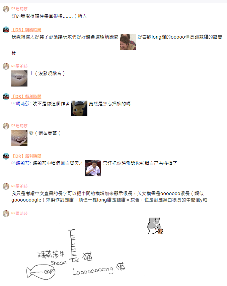Image resolution: width=227 pixels, height=286 pixels.
Task: Click 貓科時間's avatar beside the 無心插柳 message
Action: point(6,97)
